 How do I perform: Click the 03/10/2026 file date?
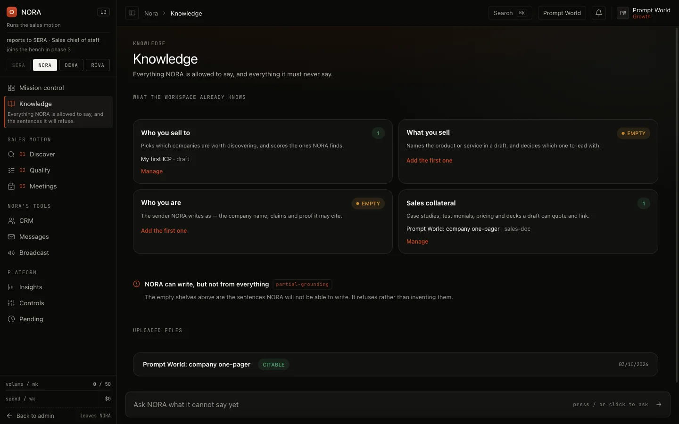coord(633,365)
